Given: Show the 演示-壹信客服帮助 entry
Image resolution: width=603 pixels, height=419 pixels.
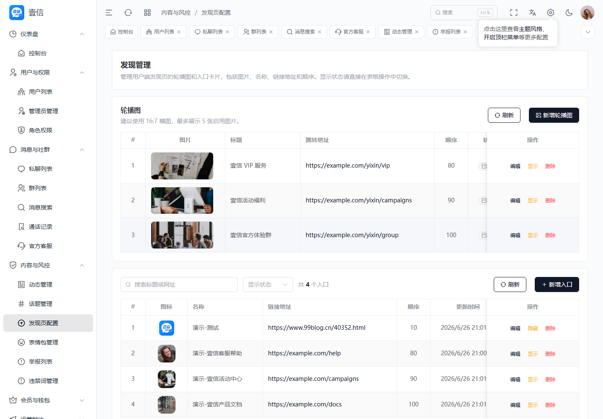Looking at the screenshot, I should pos(533,354).
